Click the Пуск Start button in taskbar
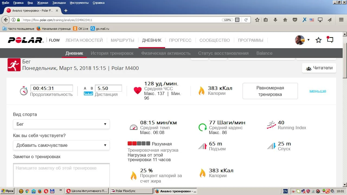This screenshot has width=347, height=195. (x=7, y=191)
